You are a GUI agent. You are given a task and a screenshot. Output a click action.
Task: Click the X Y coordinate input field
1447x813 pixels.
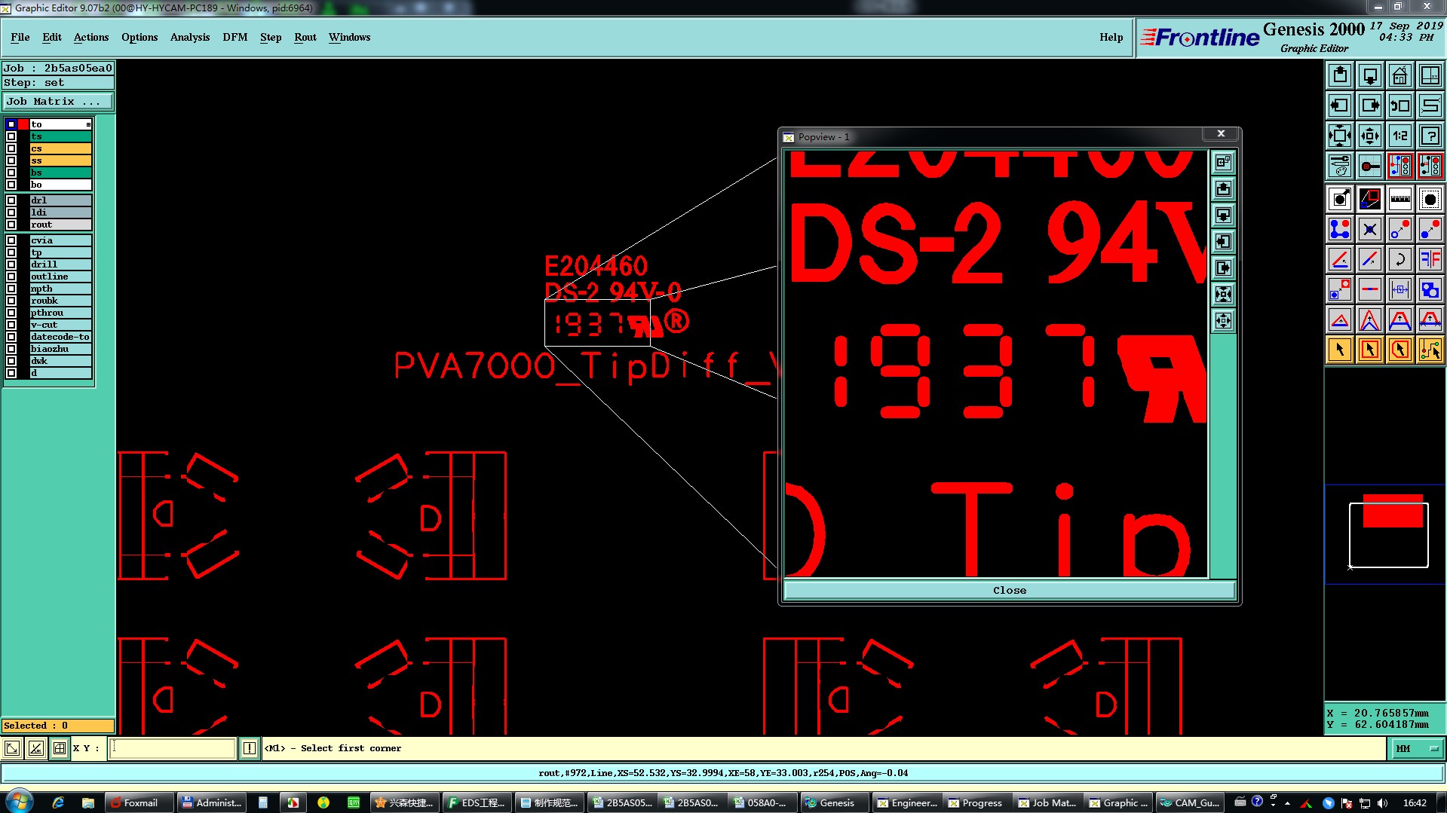click(173, 748)
